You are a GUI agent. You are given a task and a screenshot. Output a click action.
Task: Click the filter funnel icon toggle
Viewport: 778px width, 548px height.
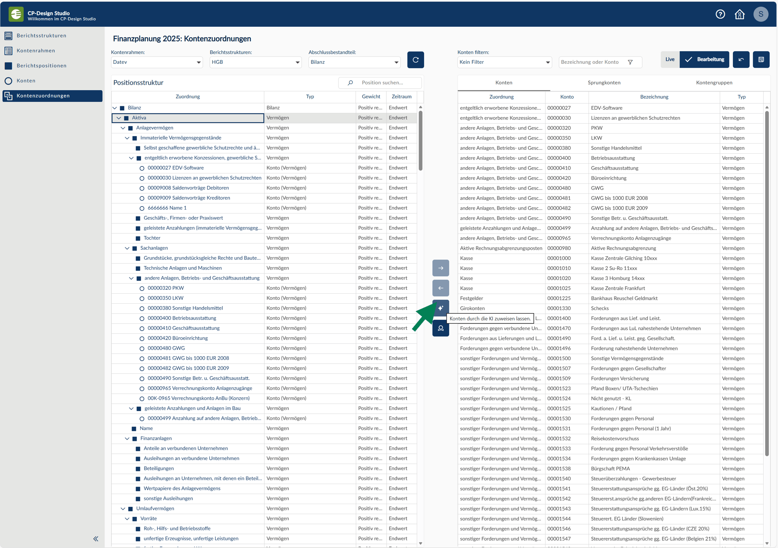(630, 62)
